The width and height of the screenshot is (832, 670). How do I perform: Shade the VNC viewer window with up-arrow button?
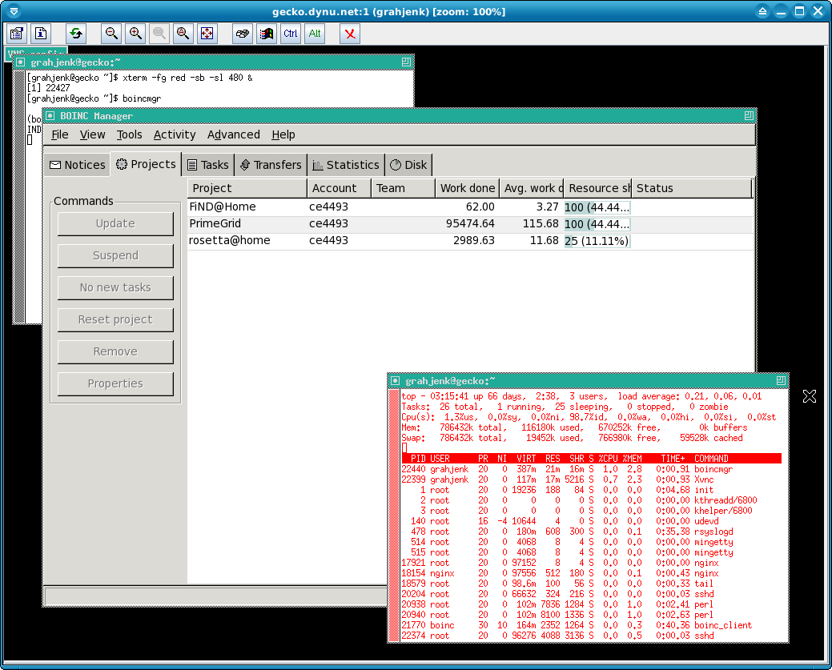tap(762, 11)
